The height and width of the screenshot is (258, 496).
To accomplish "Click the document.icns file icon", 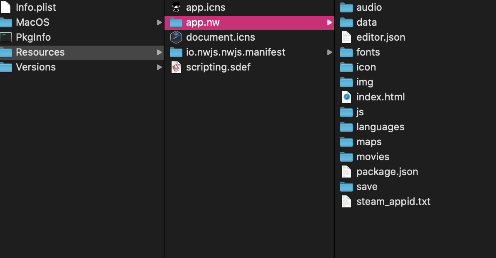I will (x=177, y=37).
